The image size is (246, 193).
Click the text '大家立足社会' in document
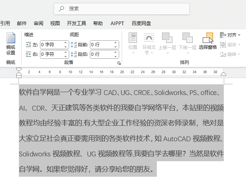tap(40, 138)
